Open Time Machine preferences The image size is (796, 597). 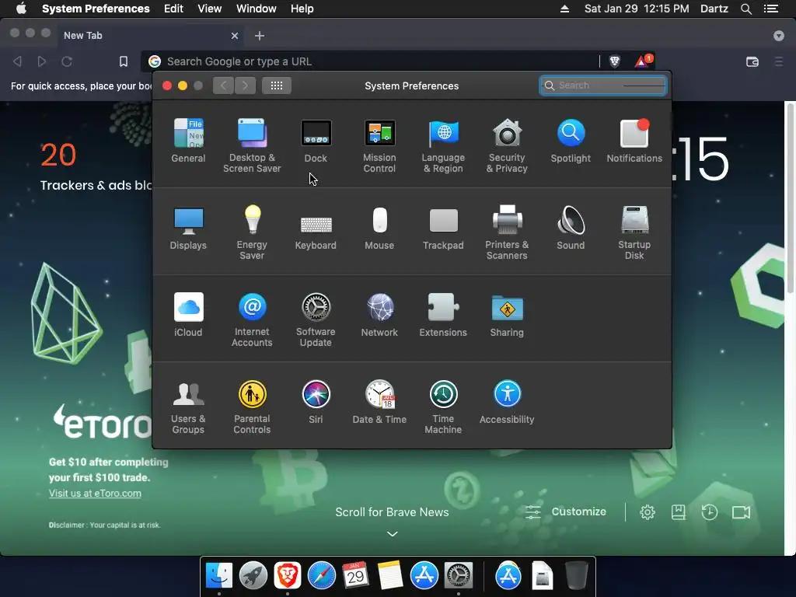tap(443, 407)
